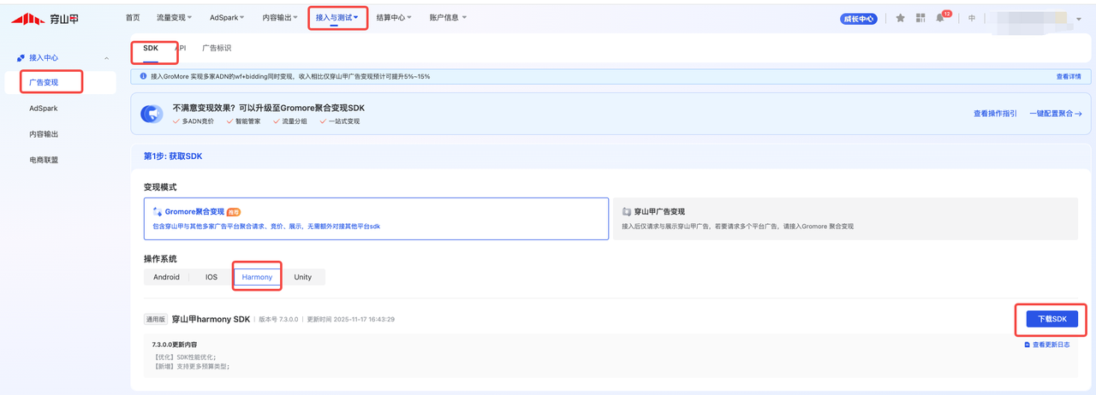Image resolution: width=1096 pixels, height=395 pixels.
Task: Choose Unity operating system option
Action: tap(303, 277)
